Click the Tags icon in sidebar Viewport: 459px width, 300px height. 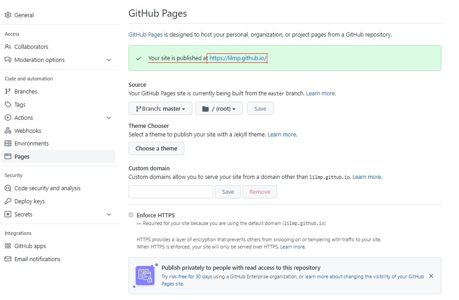[x=8, y=104]
